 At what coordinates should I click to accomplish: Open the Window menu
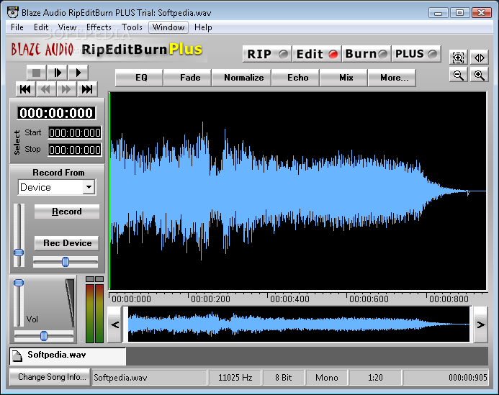(x=168, y=27)
